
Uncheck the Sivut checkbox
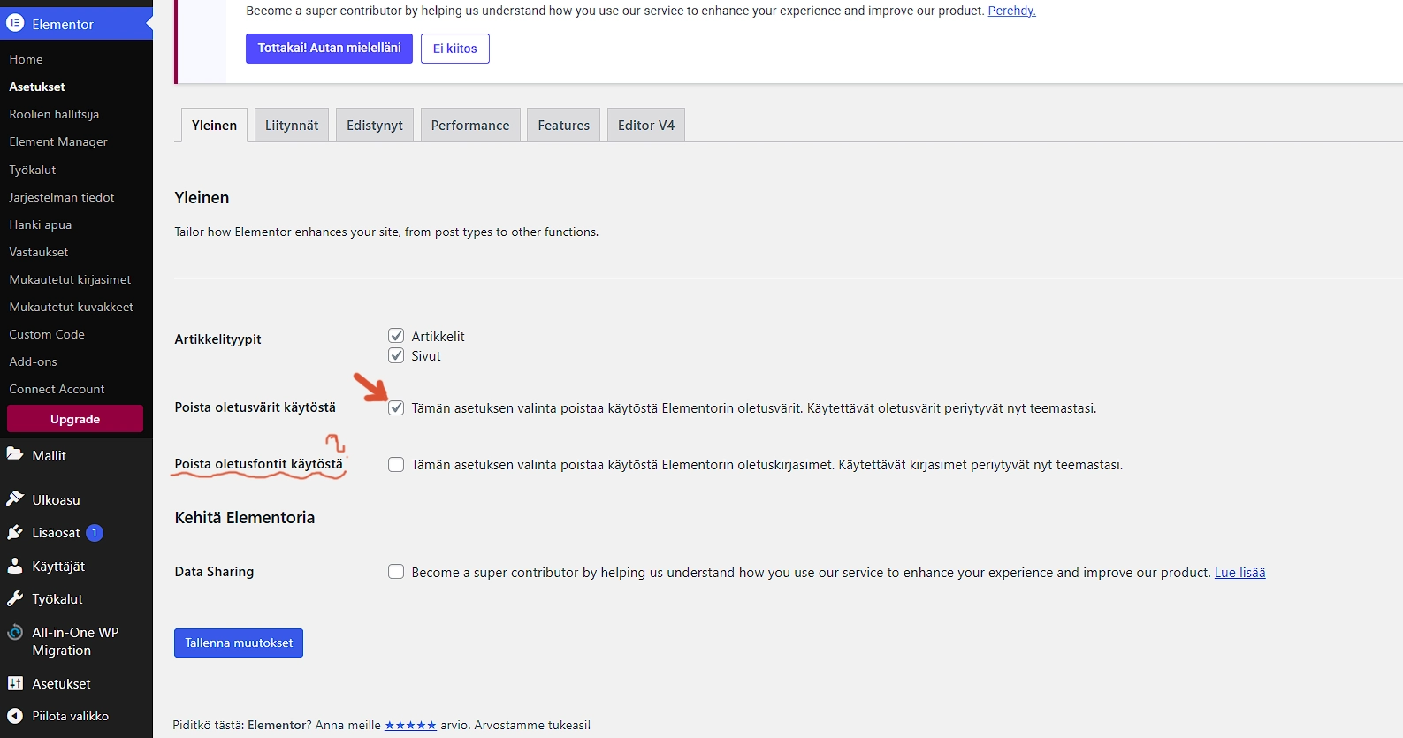396,355
